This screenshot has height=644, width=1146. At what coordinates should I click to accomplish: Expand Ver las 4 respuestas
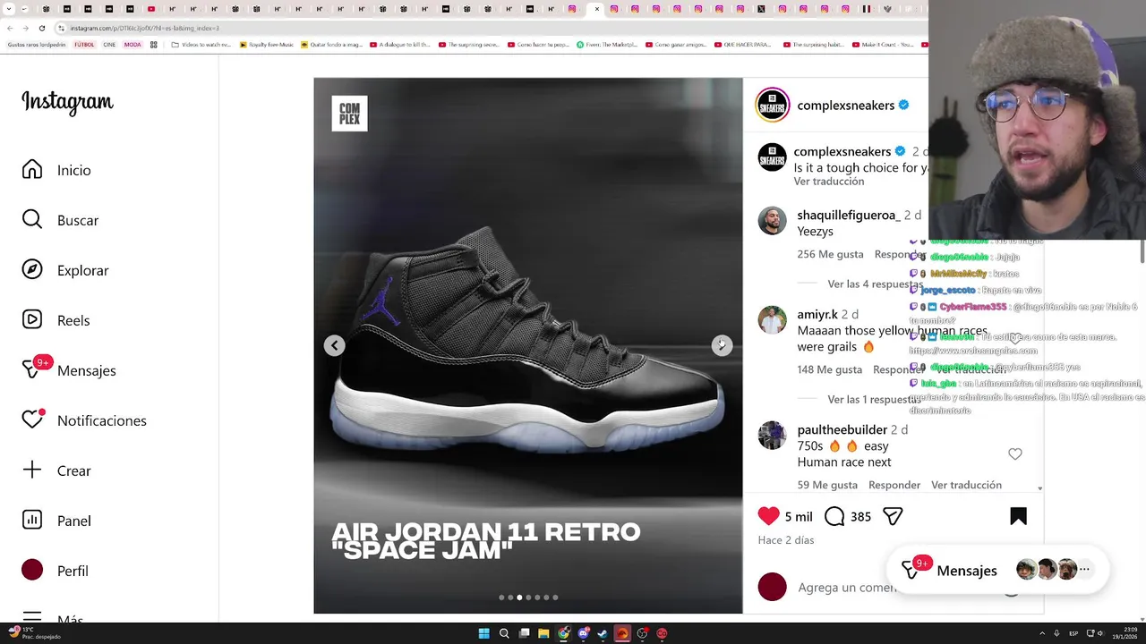pos(875,284)
